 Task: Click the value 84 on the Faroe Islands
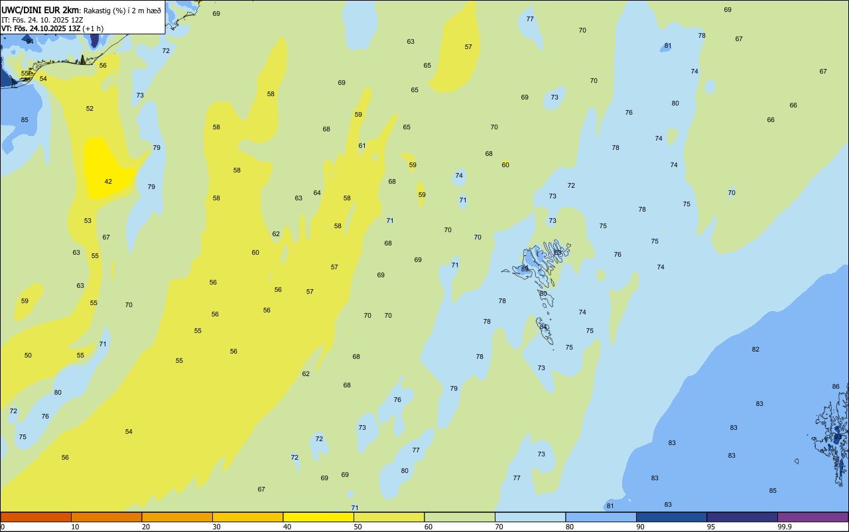tap(543, 327)
